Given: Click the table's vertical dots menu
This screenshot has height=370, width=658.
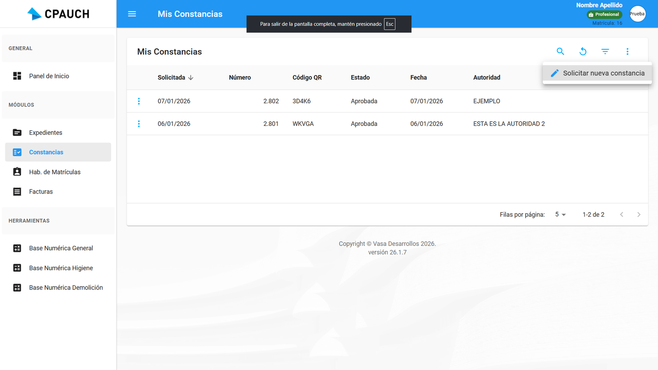Looking at the screenshot, I should (627, 51).
